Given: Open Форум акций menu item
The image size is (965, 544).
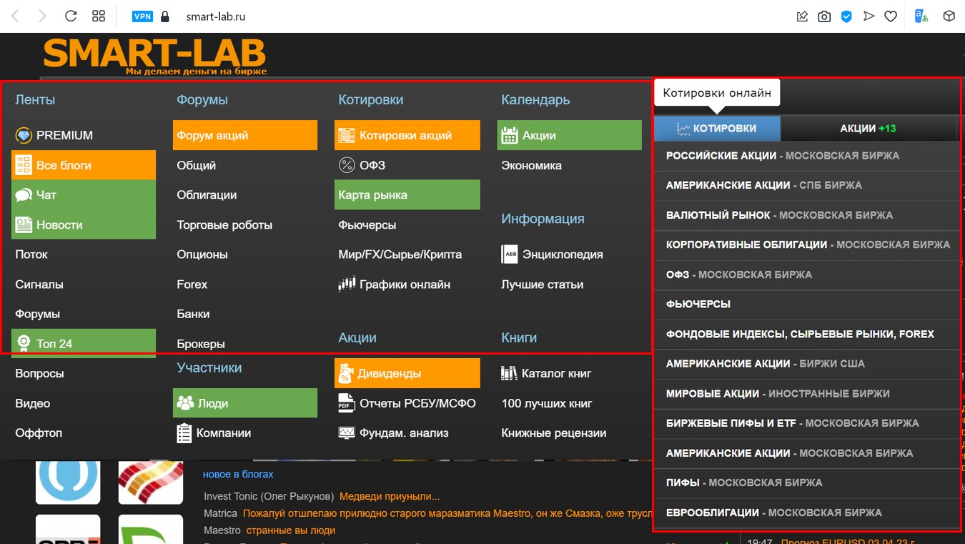Looking at the screenshot, I should tap(245, 135).
